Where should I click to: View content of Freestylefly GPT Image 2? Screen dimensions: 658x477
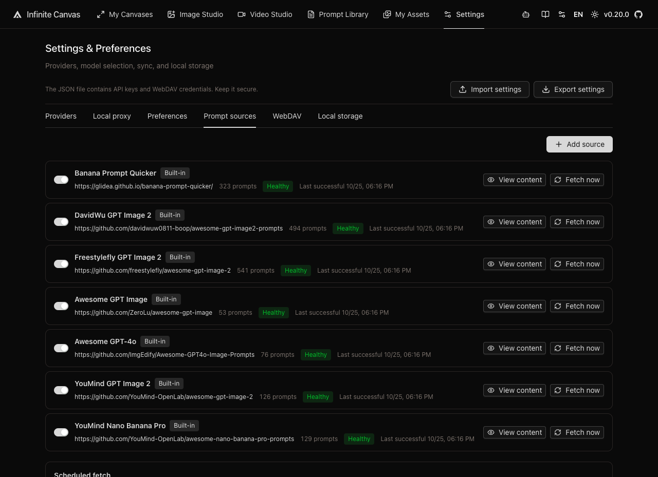pyautogui.click(x=515, y=264)
